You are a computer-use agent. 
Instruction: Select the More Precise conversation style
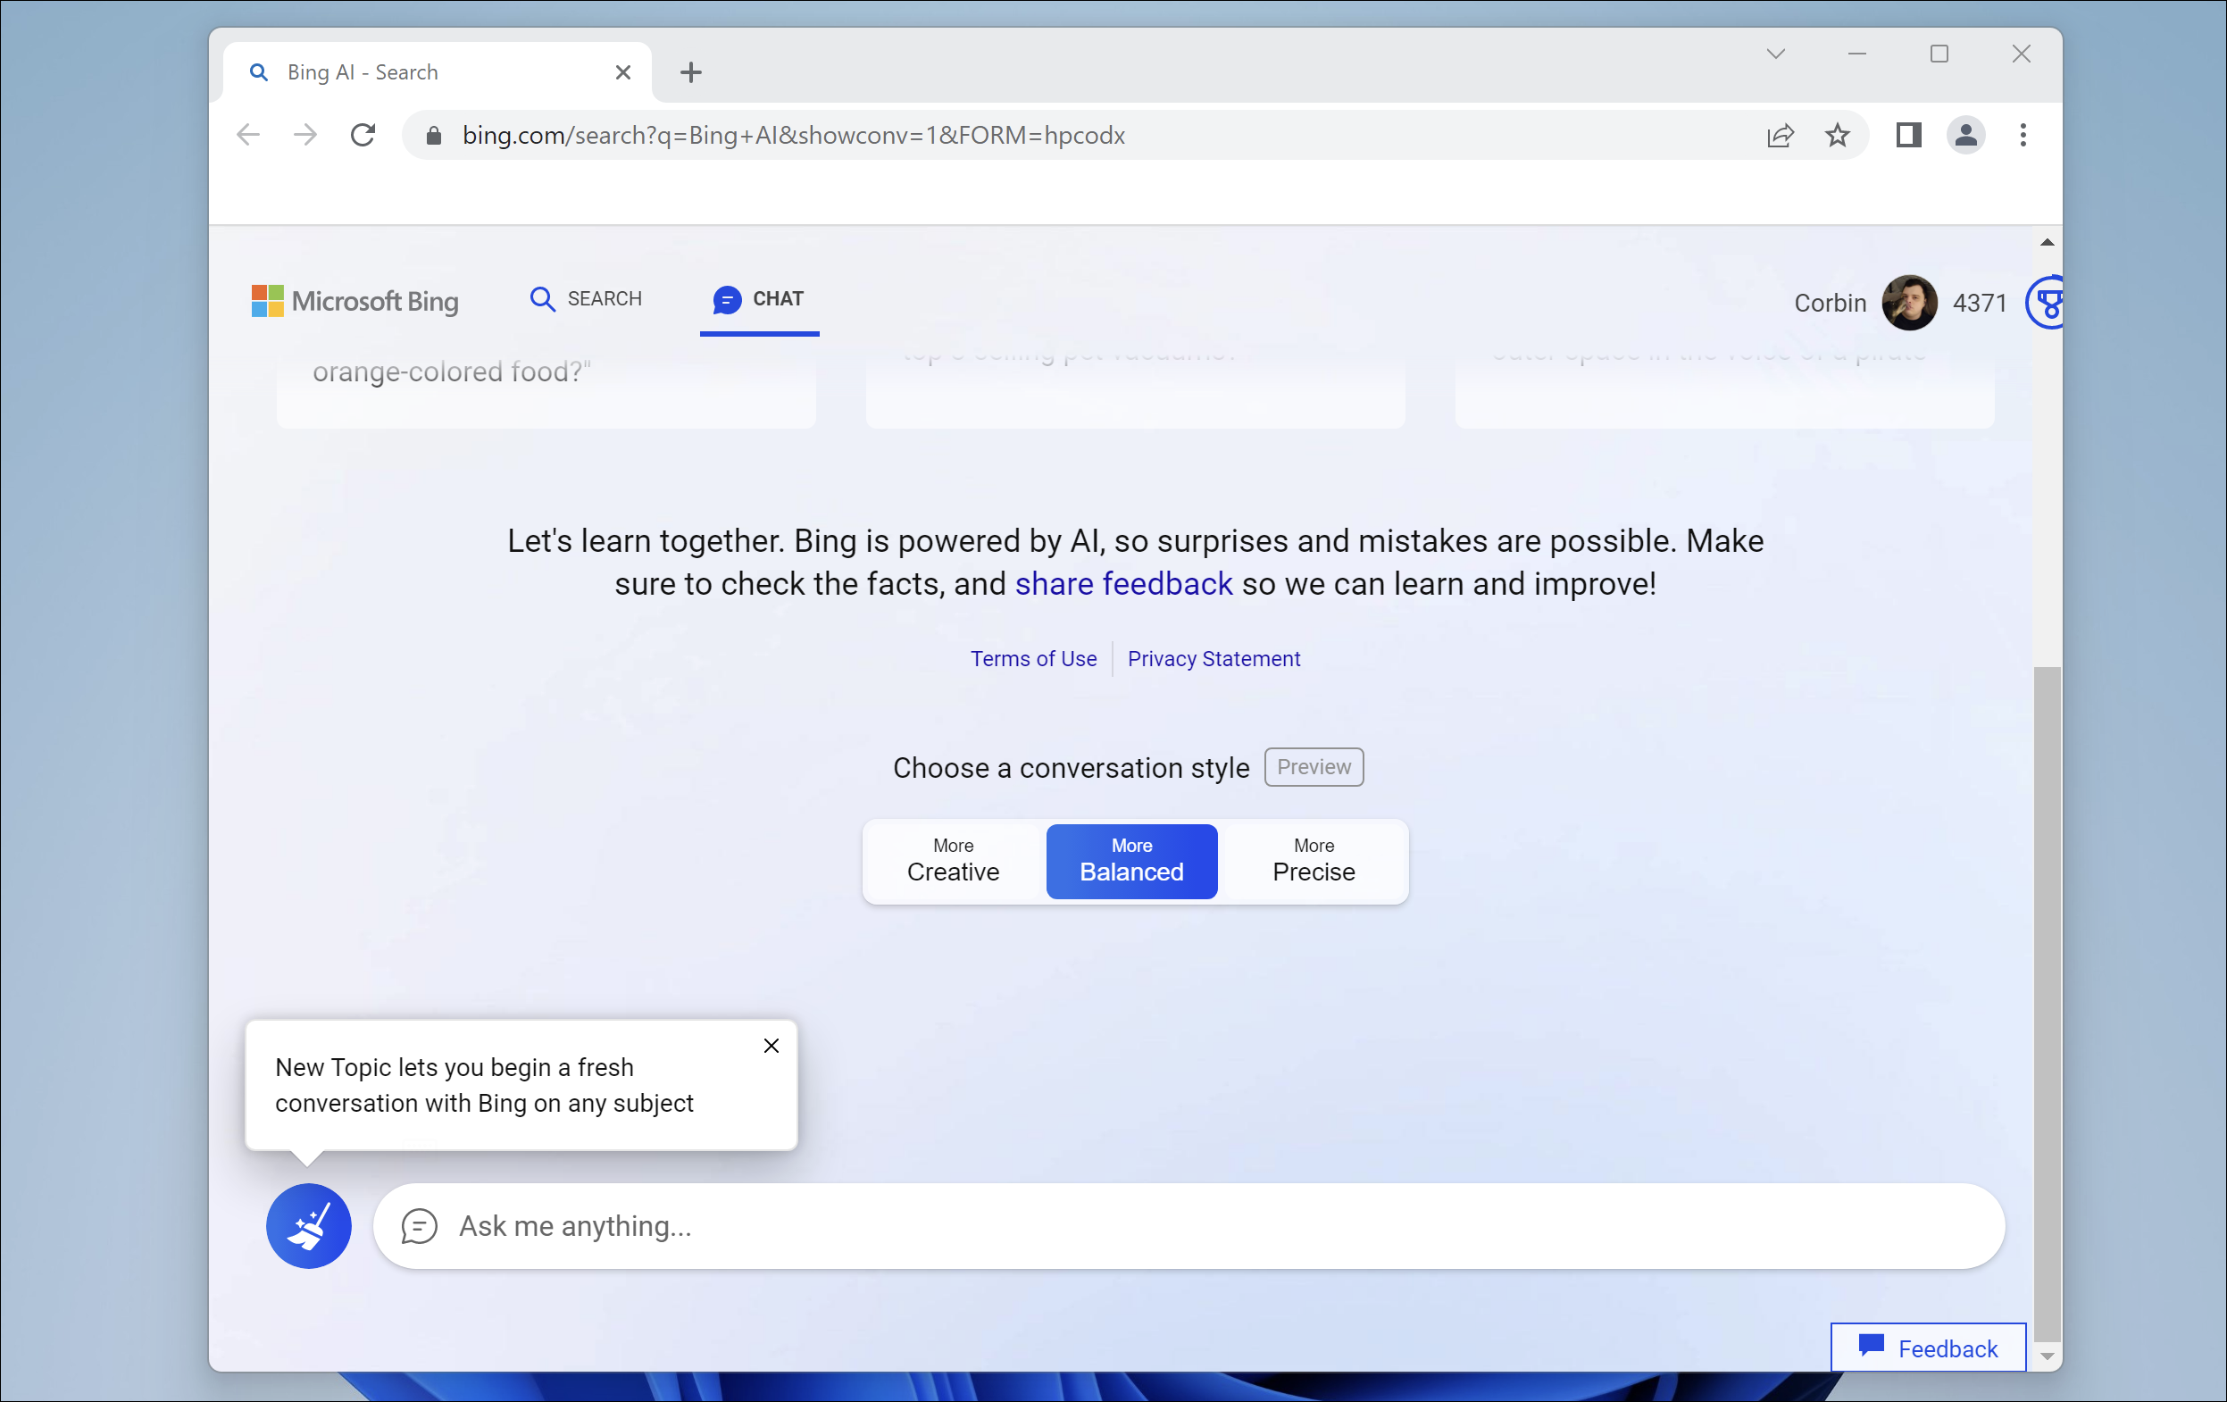pyautogui.click(x=1314, y=857)
